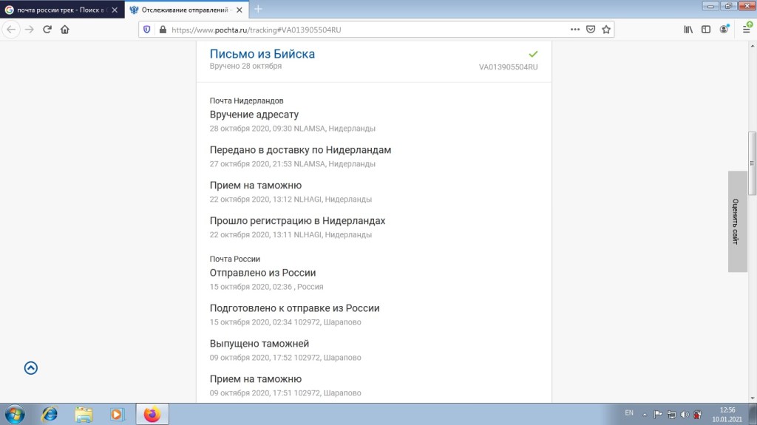Click the 'Письмо из Бийска' heading
This screenshot has height=425, width=757.
click(262, 54)
